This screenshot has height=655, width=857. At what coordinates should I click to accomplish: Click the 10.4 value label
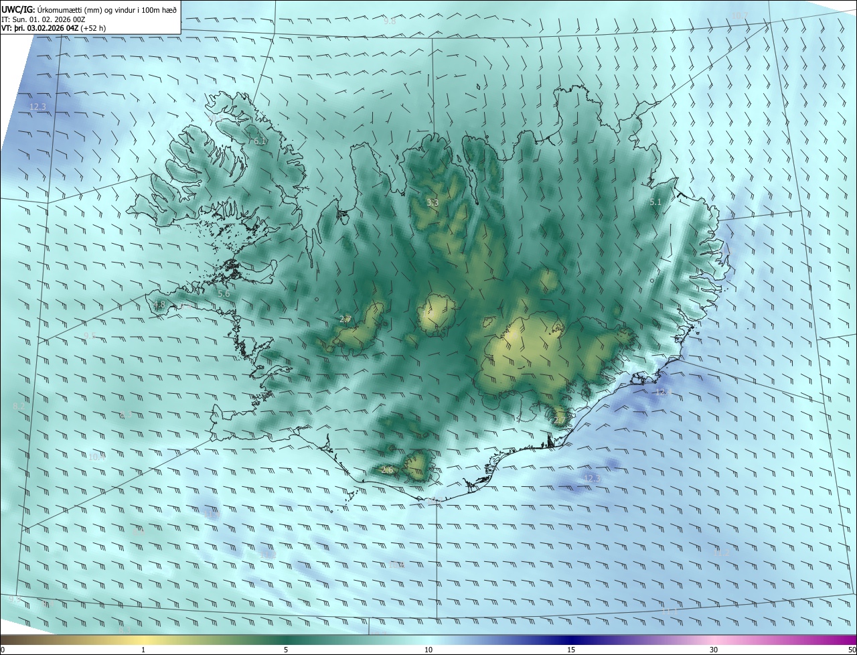point(96,457)
